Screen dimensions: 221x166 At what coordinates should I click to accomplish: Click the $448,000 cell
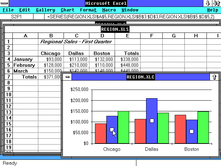(x=128, y=65)
